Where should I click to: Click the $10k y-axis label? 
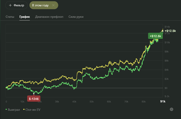coord(167,42)
